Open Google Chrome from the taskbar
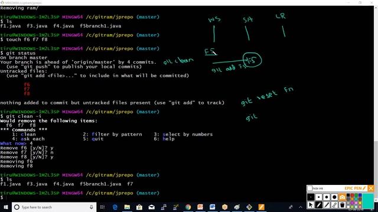 [188, 207]
